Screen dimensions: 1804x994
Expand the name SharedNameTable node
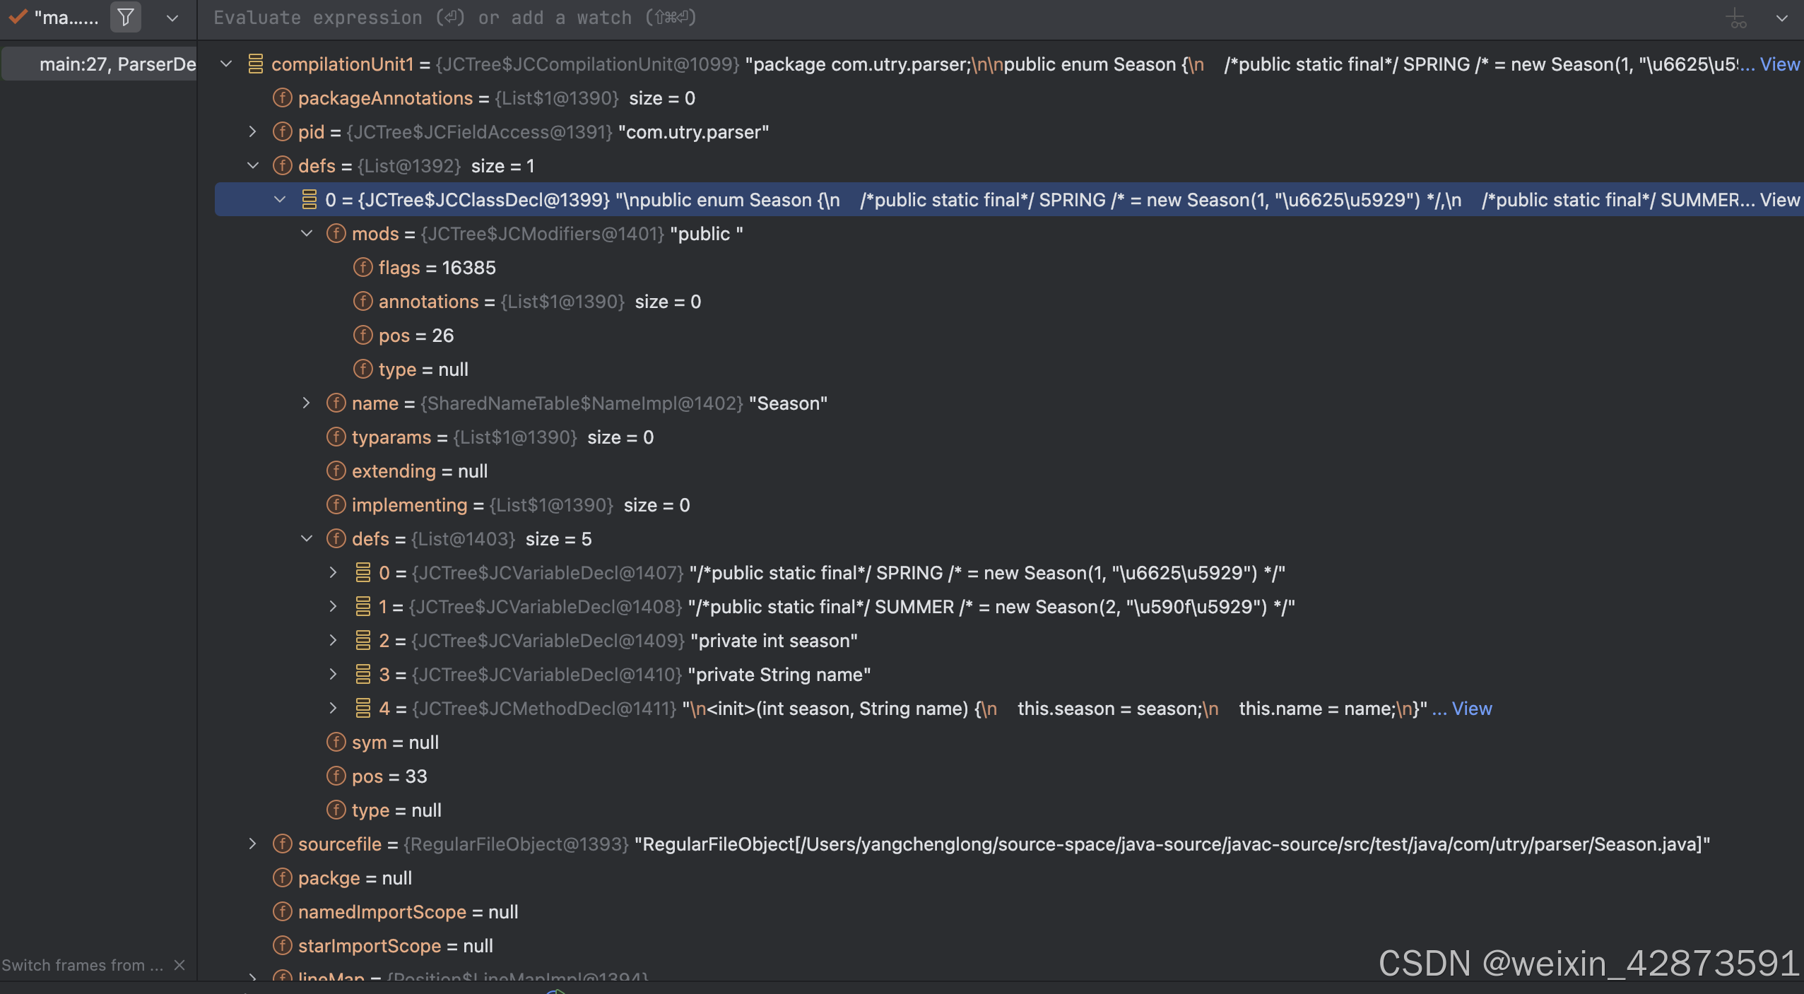coord(306,403)
